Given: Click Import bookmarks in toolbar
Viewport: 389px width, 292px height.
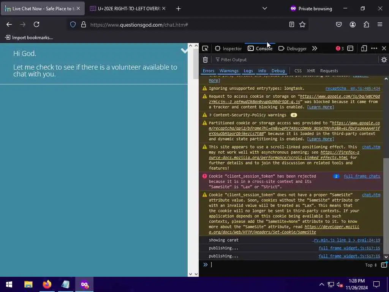Looking at the screenshot, I should [x=29, y=38].
